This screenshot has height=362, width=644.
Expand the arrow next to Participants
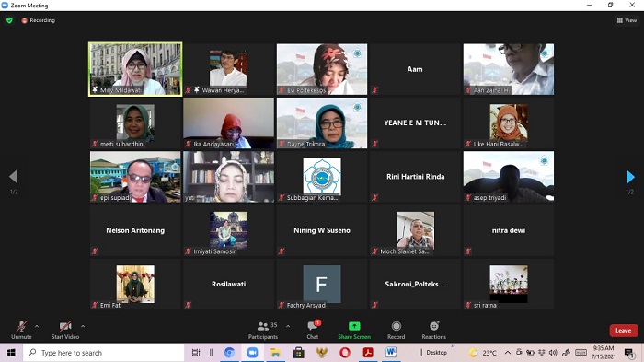tap(288, 326)
